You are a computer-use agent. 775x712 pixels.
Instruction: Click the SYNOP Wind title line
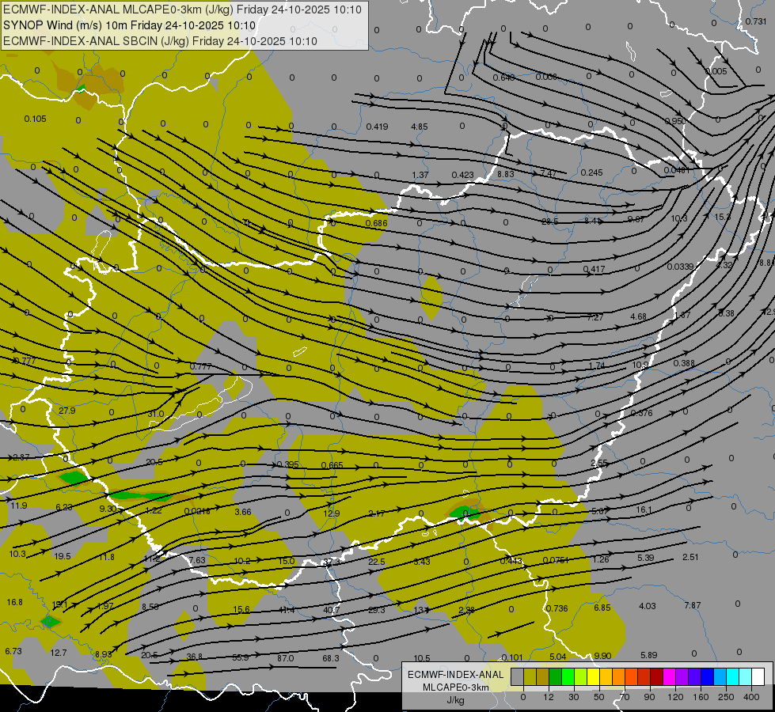pyautogui.click(x=129, y=25)
